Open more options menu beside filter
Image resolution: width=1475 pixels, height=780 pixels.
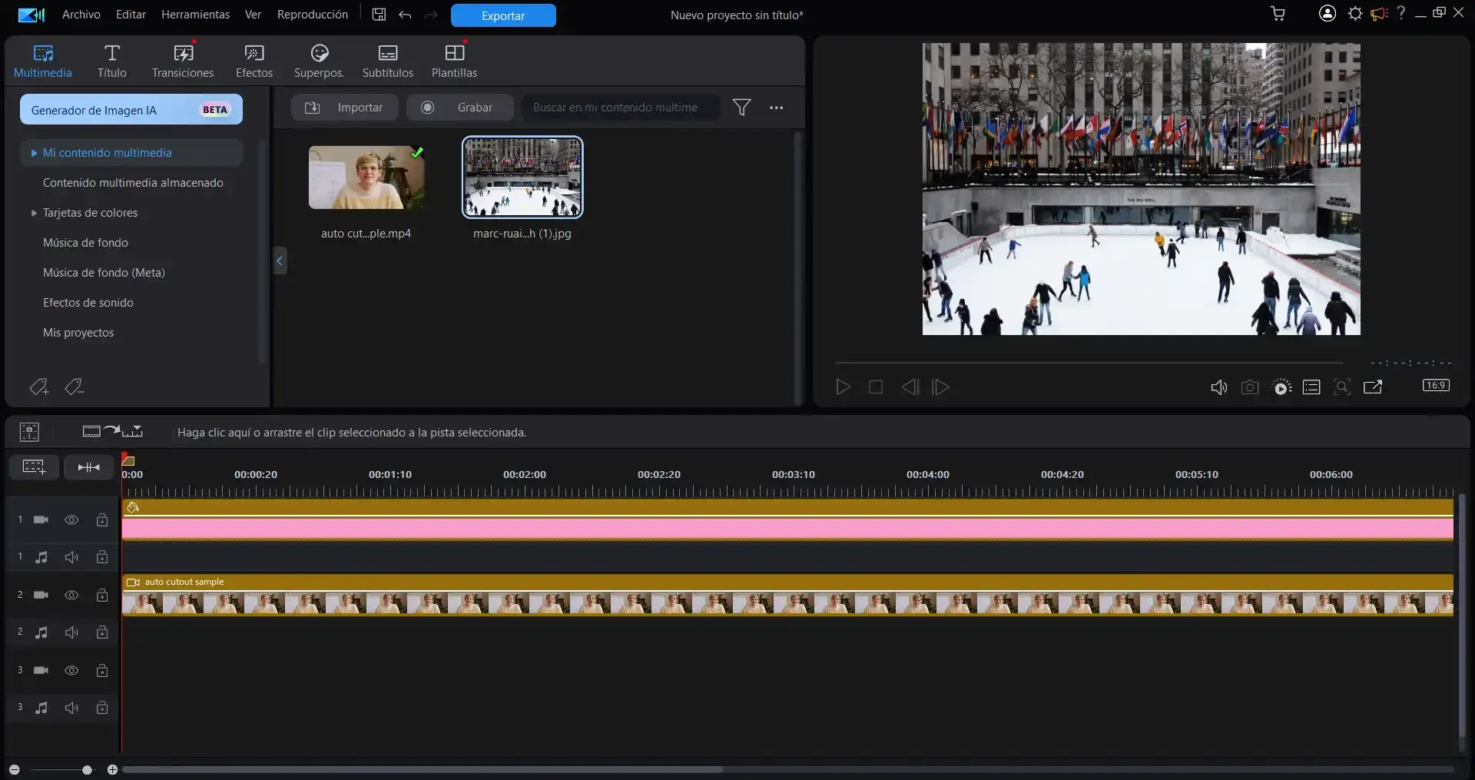pos(776,108)
